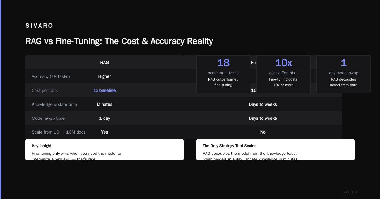Select the 'Fine-tuning only wins' paragraph

(x=76, y=156)
